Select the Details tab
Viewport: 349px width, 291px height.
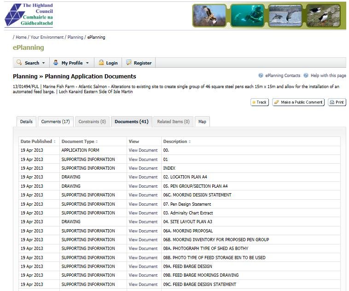coord(26,122)
